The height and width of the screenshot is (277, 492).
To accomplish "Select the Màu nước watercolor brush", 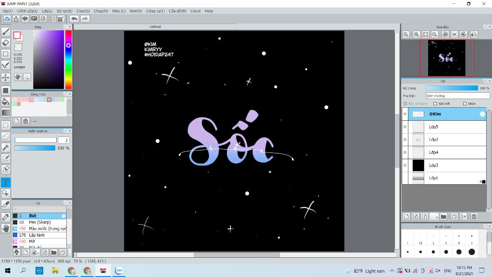I will click(39, 228).
